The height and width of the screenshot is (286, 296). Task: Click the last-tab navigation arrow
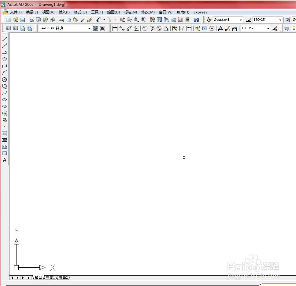click(x=29, y=278)
